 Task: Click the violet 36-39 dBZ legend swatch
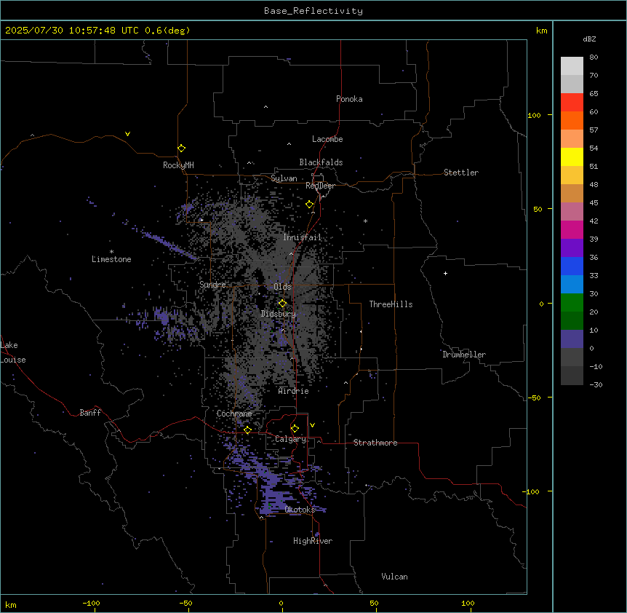click(572, 248)
